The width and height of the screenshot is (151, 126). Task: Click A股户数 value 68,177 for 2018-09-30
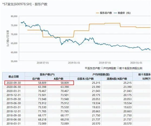coord(65,115)
